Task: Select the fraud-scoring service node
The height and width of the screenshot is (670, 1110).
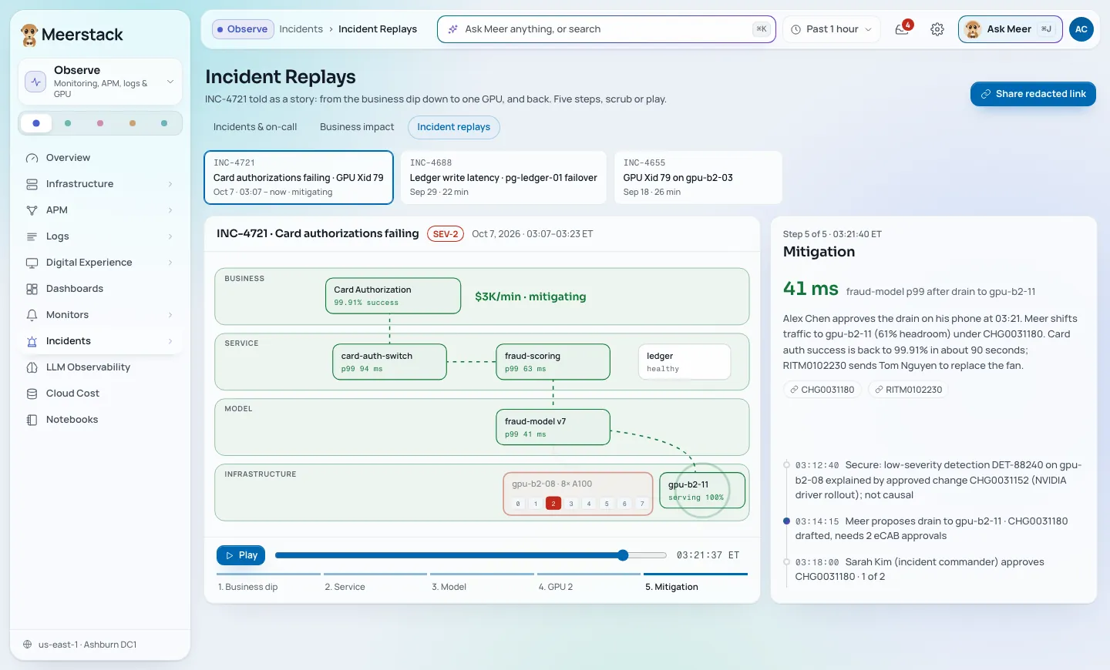Action: (x=553, y=362)
